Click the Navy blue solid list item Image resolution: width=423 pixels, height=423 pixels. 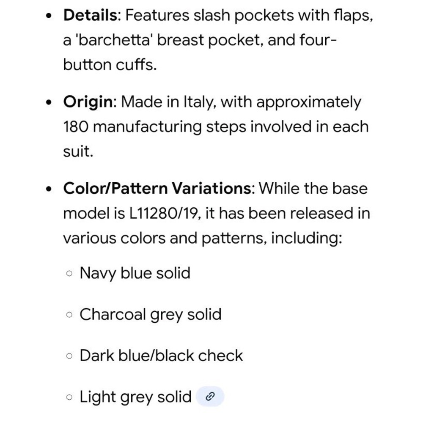click(x=135, y=273)
